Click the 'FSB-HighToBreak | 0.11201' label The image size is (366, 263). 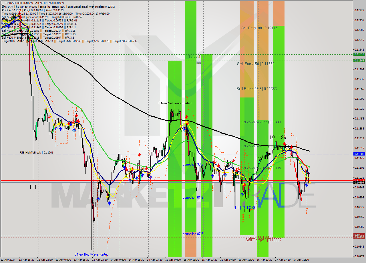(x=36, y=153)
